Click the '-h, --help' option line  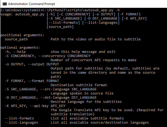click(15, 52)
